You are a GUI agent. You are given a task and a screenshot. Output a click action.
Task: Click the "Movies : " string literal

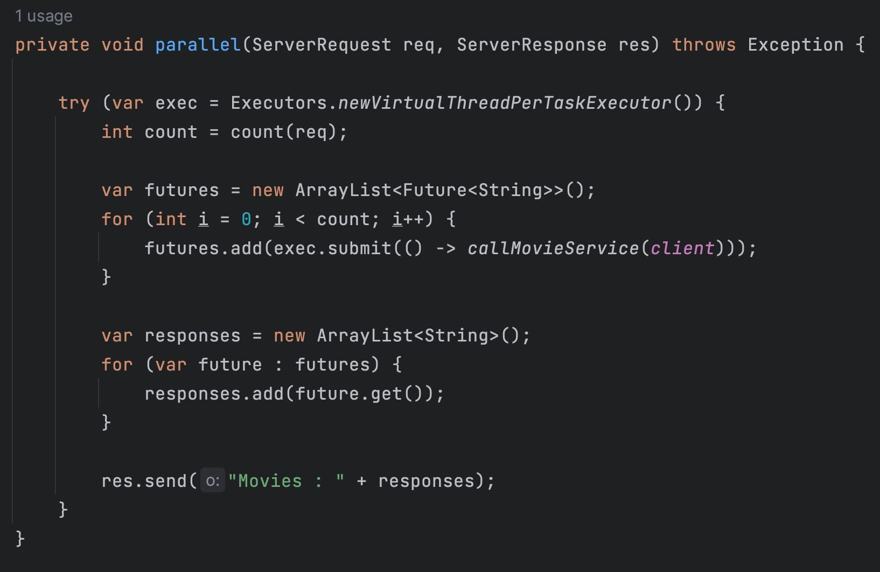(x=285, y=481)
